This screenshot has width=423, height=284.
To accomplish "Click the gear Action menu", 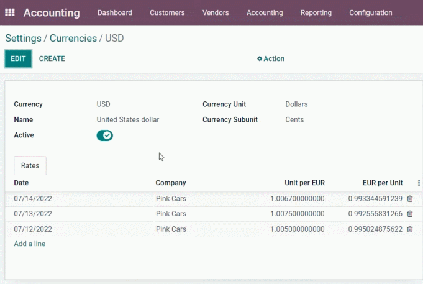I will point(271,58).
